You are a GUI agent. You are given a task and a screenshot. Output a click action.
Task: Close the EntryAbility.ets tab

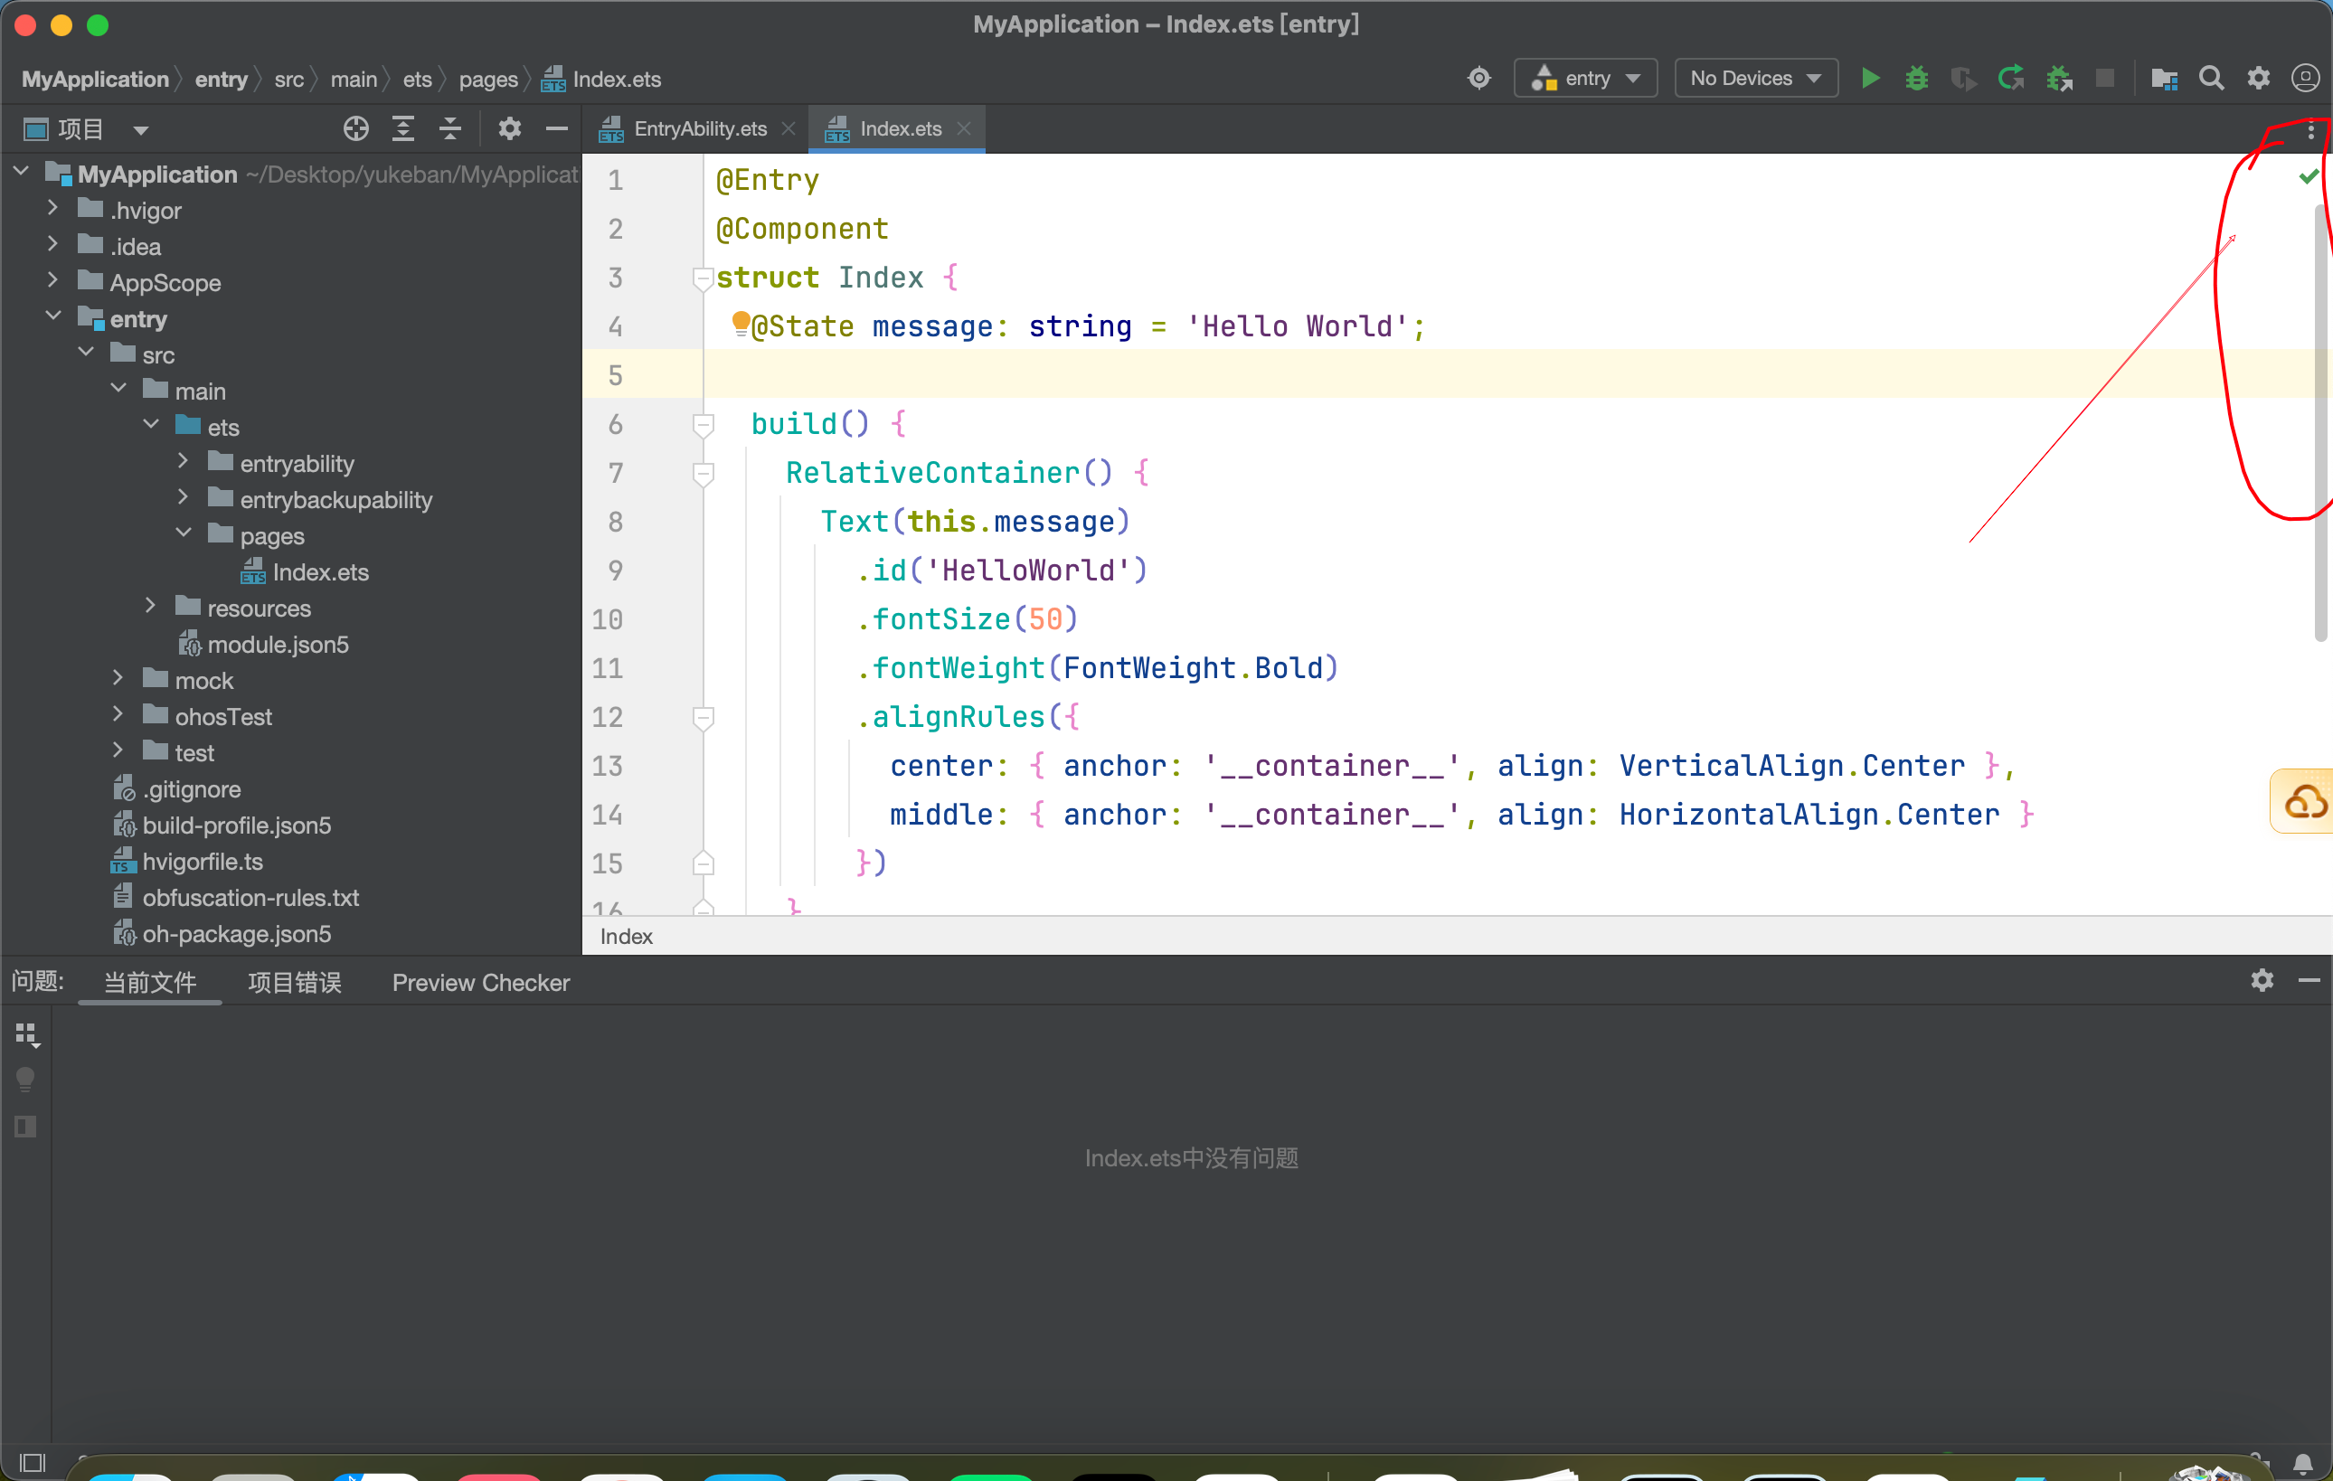pyautogui.click(x=789, y=128)
